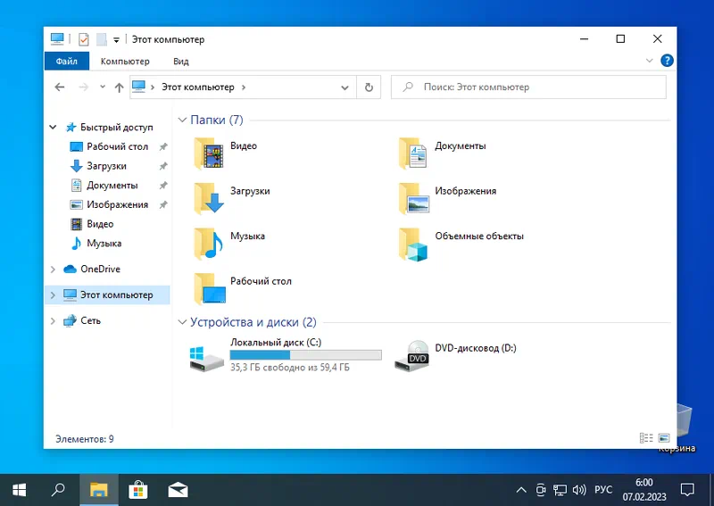714x506 pixels.
Task: Open address bar history dropdown
Action: point(346,87)
